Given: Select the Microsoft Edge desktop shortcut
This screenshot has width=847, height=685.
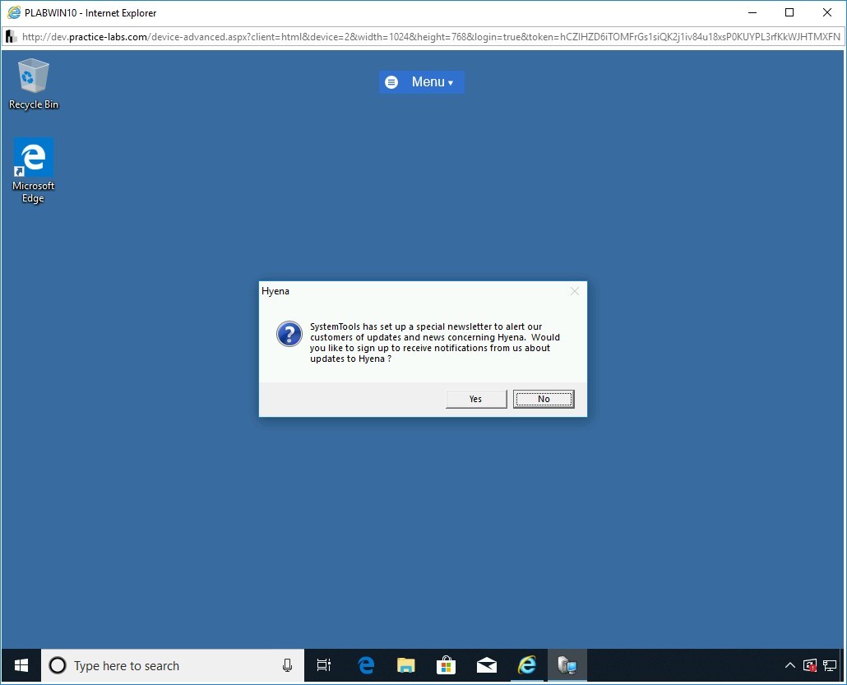Looking at the screenshot, I should click(x=34, y=169).
